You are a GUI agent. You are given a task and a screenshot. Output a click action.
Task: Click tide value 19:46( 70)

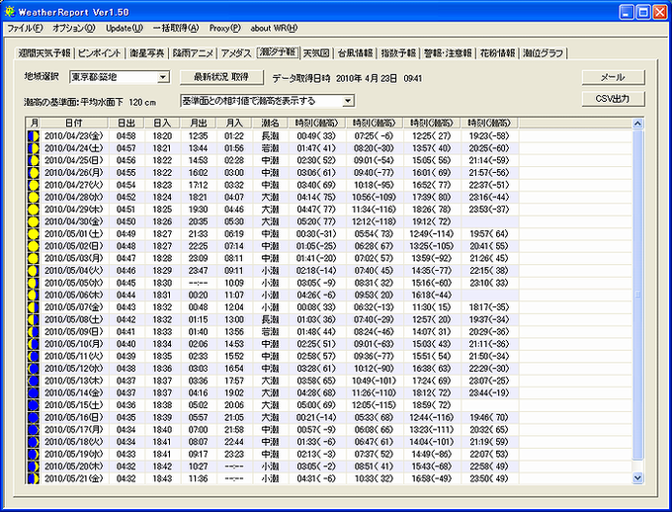pyautogui.click(x=489, y=417)
